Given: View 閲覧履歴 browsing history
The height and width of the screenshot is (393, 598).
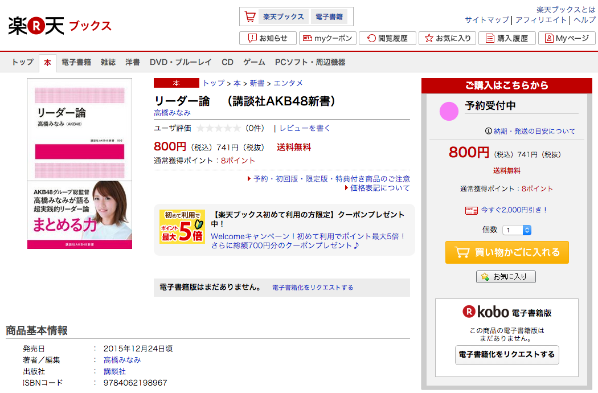Looking at the screenshot, I should click(x=387, y=38).
